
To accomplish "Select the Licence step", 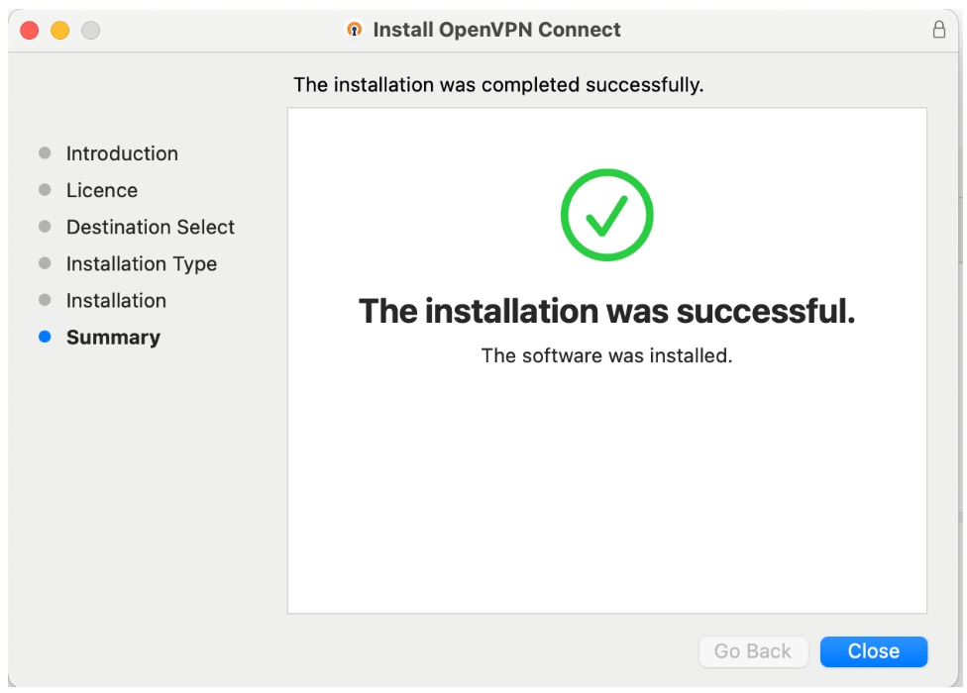I will pos(102,190).
